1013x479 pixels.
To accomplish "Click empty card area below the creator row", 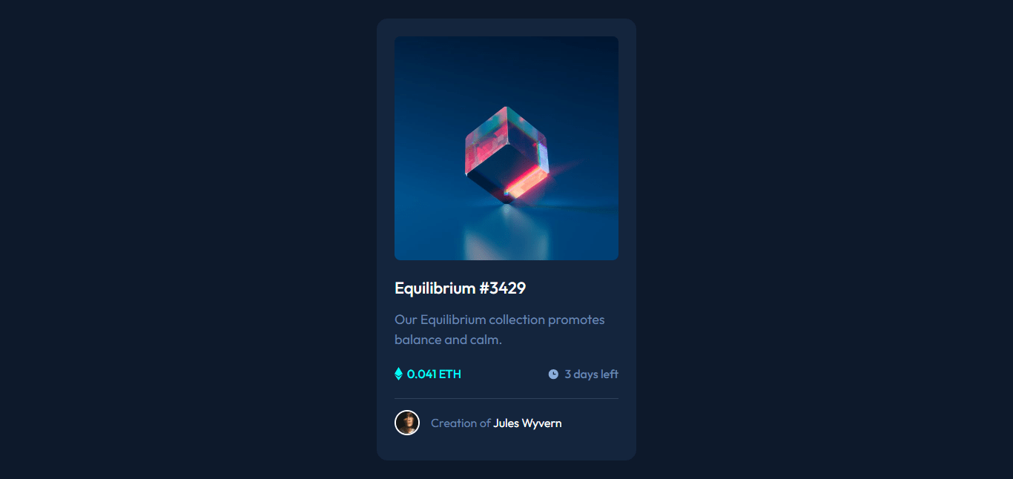I will (506, 448).
